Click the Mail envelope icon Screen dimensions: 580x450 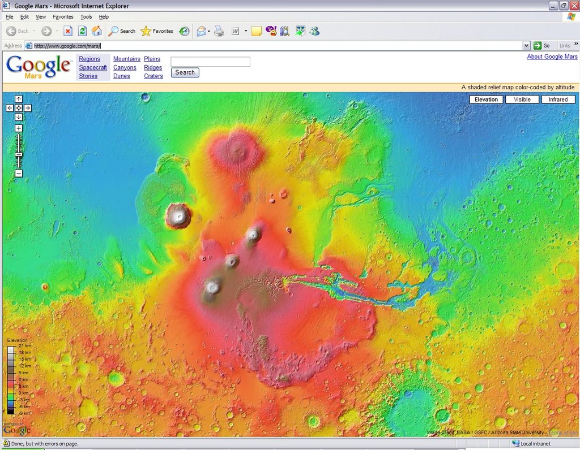click(x=201, y=32)
